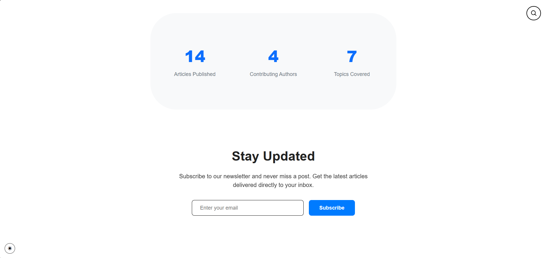Click the email placeholder text

(219, 208)
